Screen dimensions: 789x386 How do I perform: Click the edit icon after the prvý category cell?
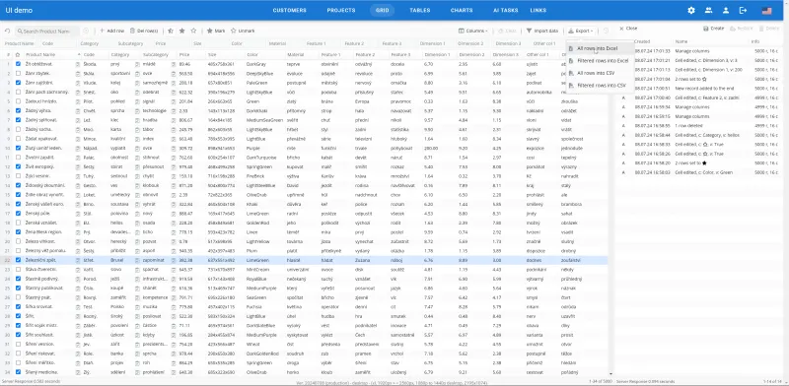(137, 64)
